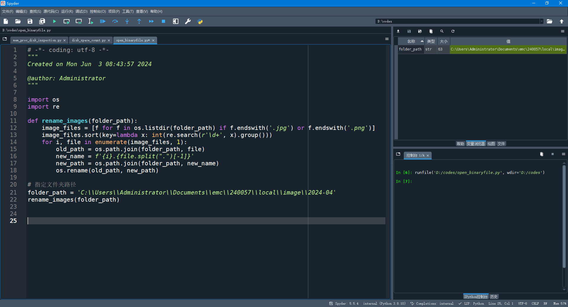Open the PYTHONPATH manager icon
This screenshot has height=307, width=568.
pos(200,21)
